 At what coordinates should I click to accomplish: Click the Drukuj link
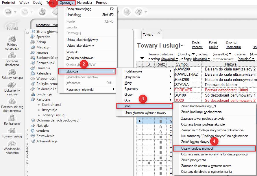point(213,47)
